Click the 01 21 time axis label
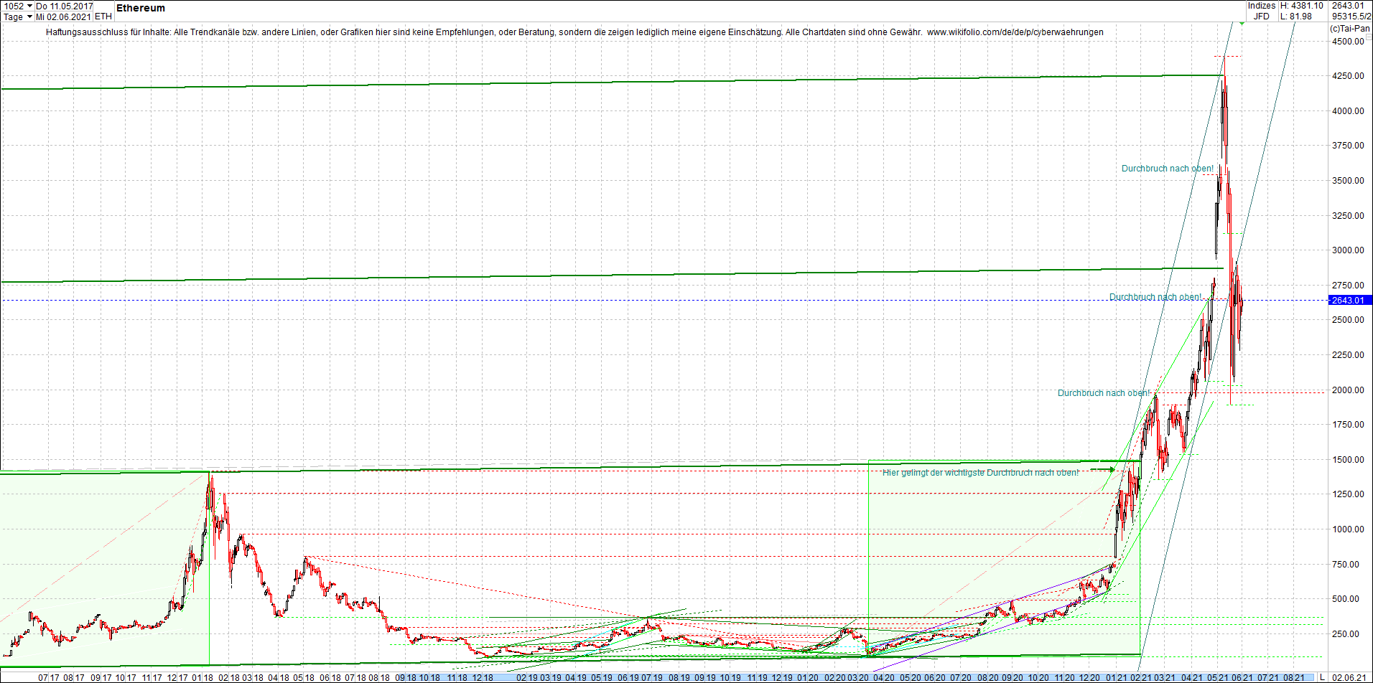Image resolution: width=1373 pixels, height=683 pixels. 1116,677
